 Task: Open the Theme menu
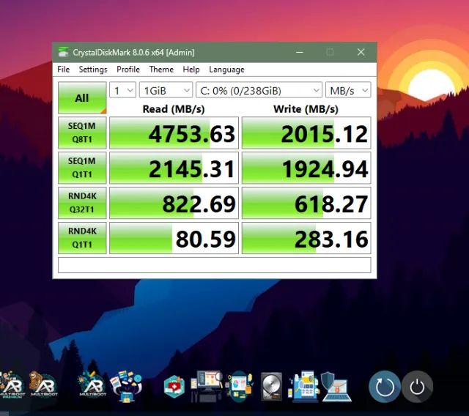(x=161, y=70)
